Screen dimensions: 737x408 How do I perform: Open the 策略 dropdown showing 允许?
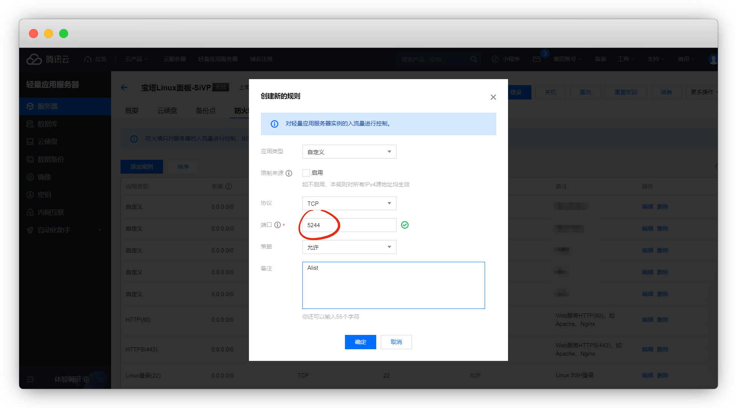[x=349, y=247]
